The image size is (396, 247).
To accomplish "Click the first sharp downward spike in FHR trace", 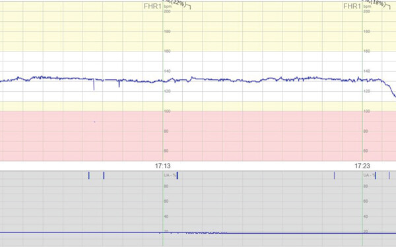I will 94,85.
